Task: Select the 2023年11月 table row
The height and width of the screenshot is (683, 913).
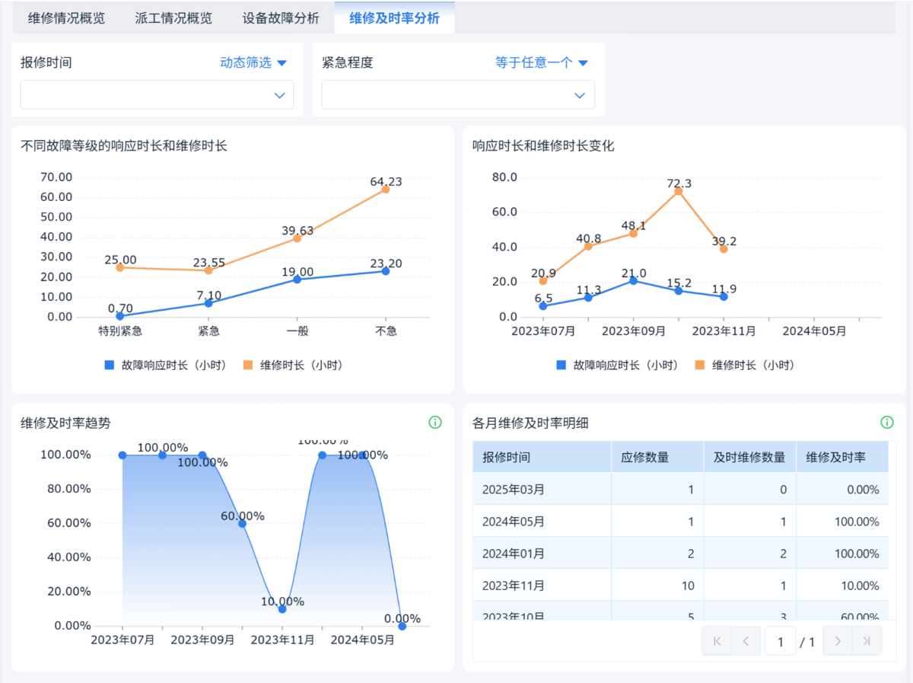Action: pos(680,585)
